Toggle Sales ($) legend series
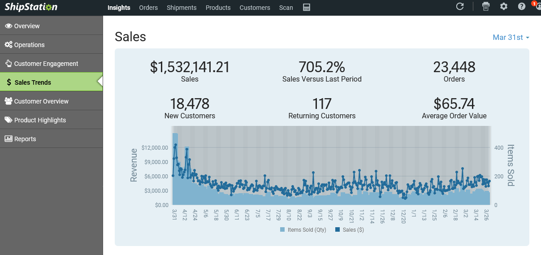541x255 pixels. coord(353,230)
